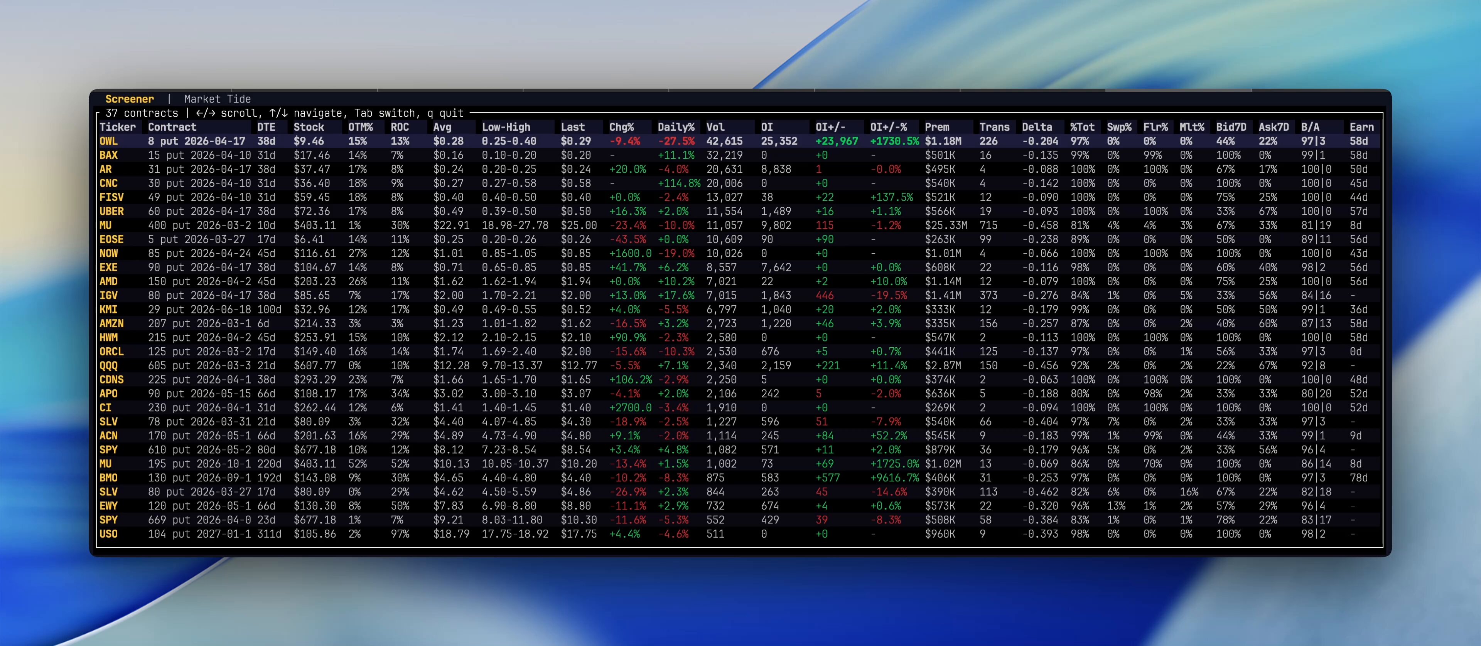The width and height of the screenshot is (1481, 646).
Task: Select the Screener tab
Action: (x=129, y=99)
